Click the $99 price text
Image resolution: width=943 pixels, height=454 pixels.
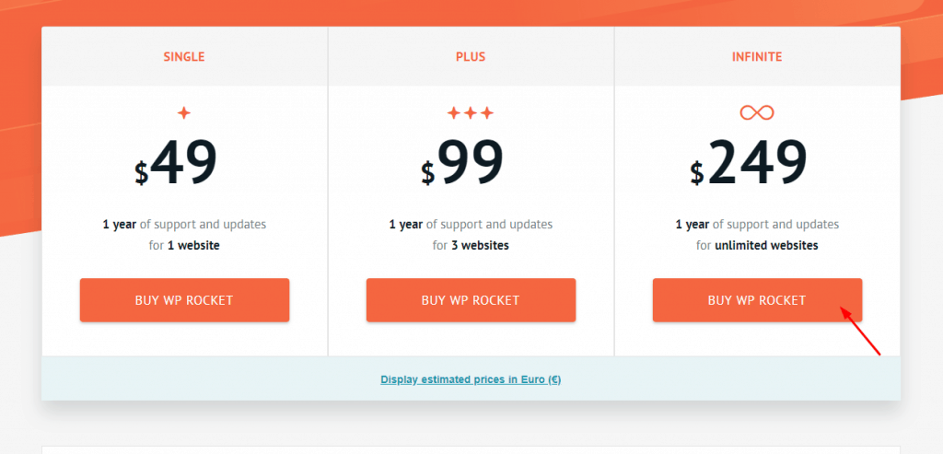[x=462, y=162]
